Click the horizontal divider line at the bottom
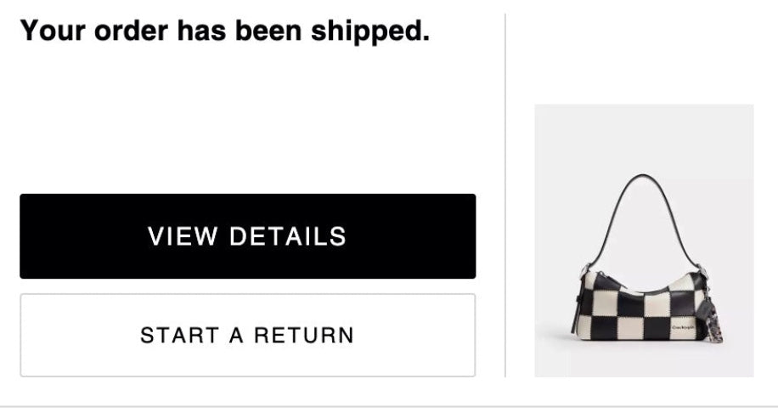 pos(389,406)
